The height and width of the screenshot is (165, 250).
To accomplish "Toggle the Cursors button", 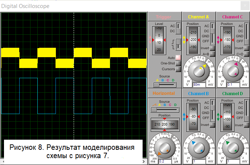I will click(x=178, y=69).
